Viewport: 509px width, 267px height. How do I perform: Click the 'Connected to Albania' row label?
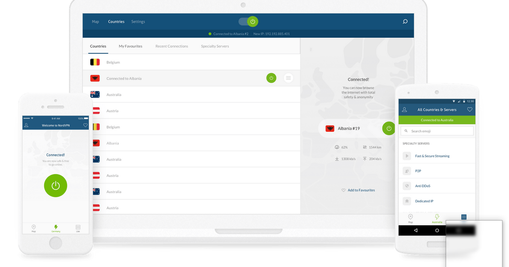(x=124, y=78)
